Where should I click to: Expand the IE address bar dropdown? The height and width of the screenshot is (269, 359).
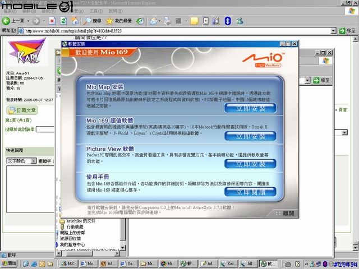(x=333, y=31)
